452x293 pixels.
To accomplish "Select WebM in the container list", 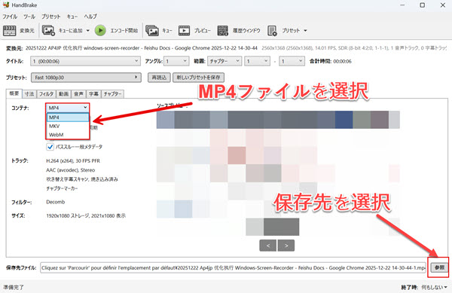I will click(68, 135).
